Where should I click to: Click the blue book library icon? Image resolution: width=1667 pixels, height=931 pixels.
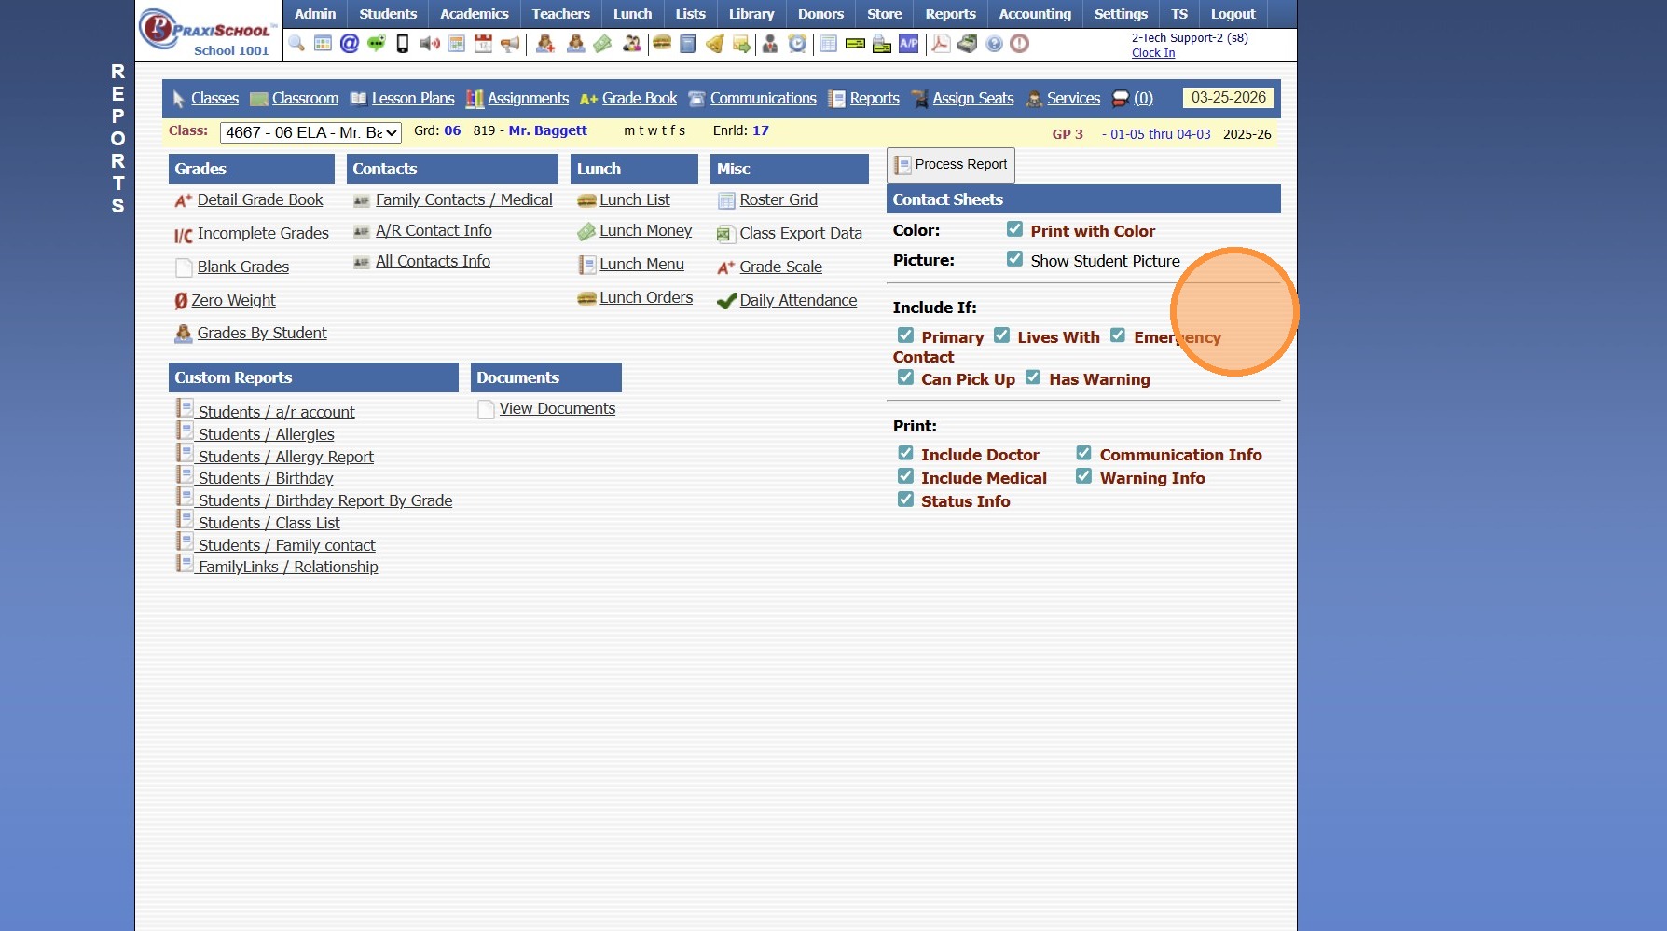(688, 44)
